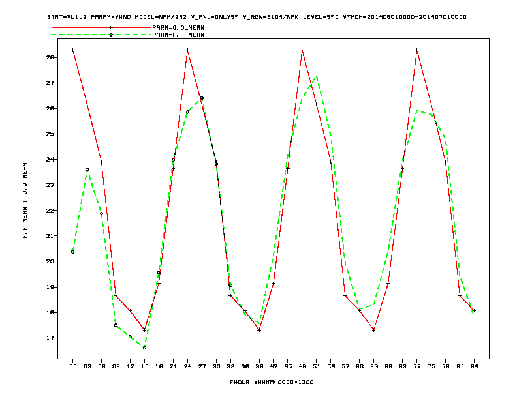
Task: Click x-axis tick label 03
Action: [x=87, y=366]
